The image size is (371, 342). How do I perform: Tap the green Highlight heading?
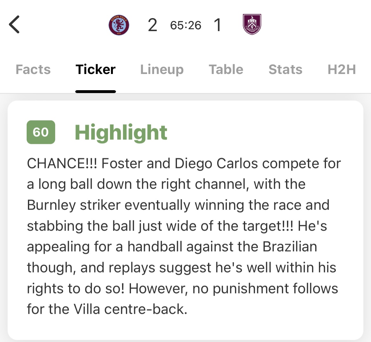point(121,133)
